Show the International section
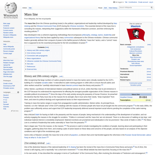The image size is (155, 155). click(149, 74)
